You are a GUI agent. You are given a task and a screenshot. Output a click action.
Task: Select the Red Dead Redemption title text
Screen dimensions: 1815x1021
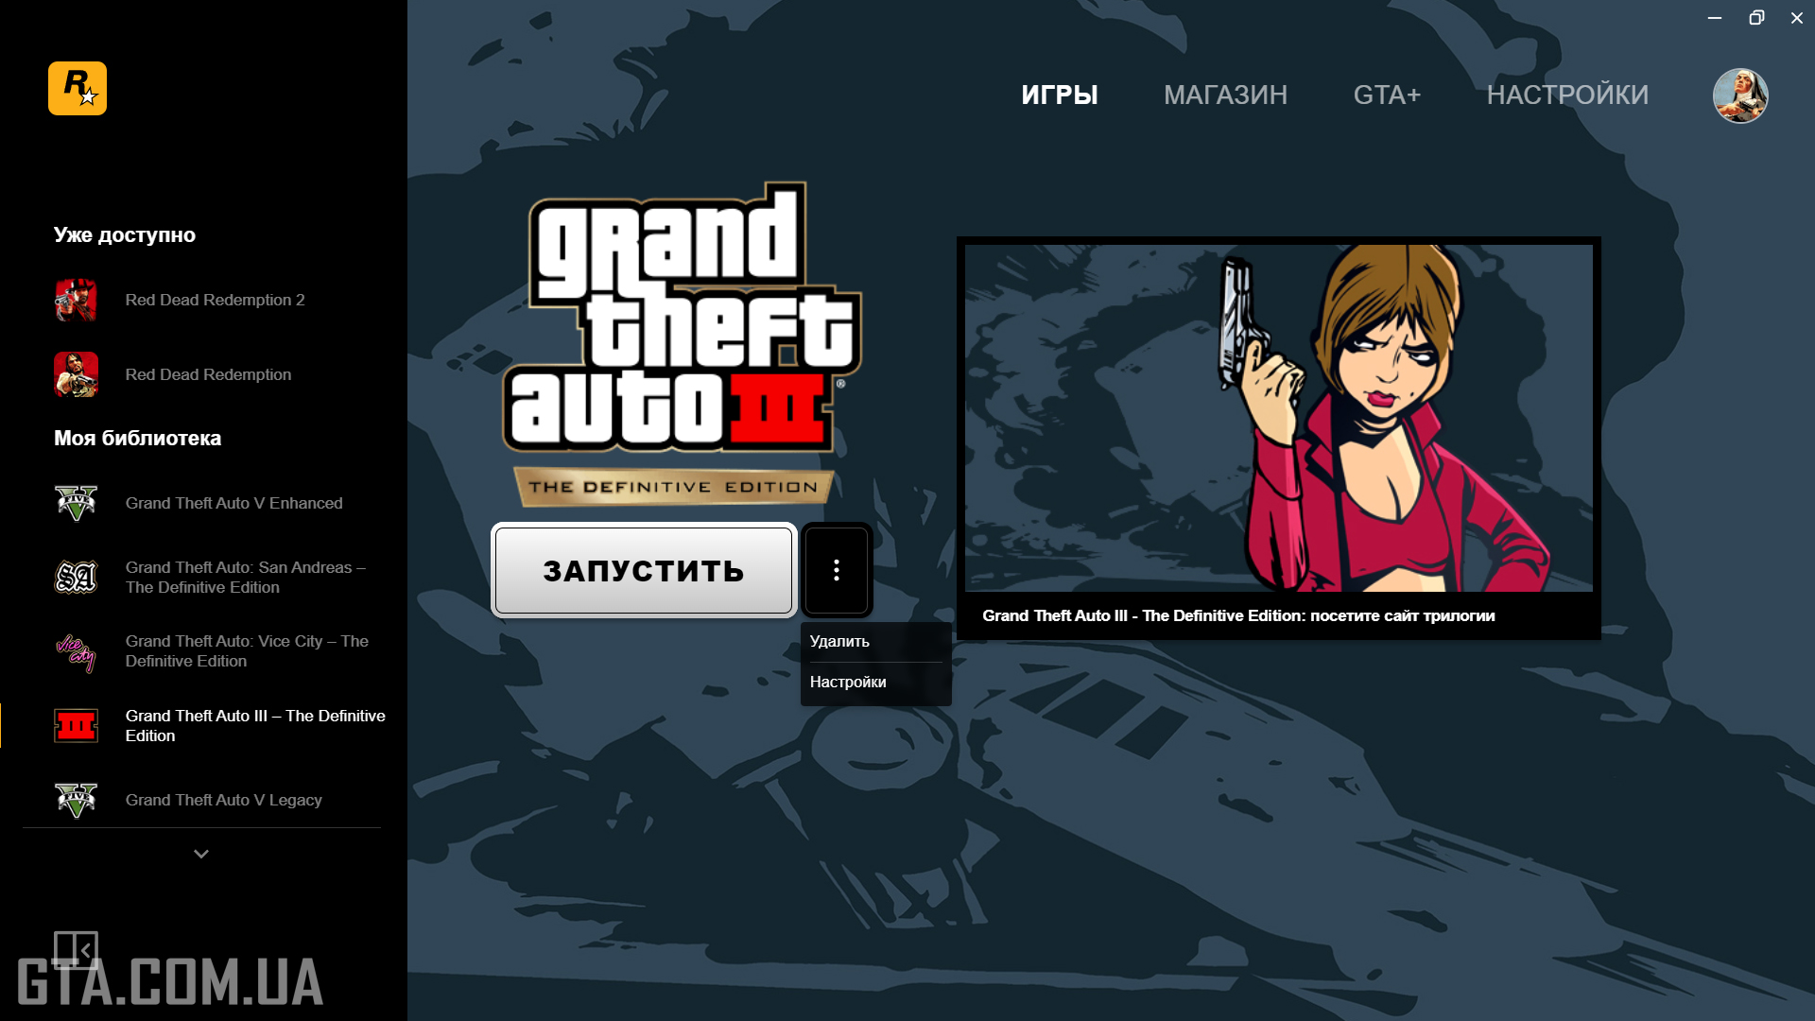tap(208, 374)
